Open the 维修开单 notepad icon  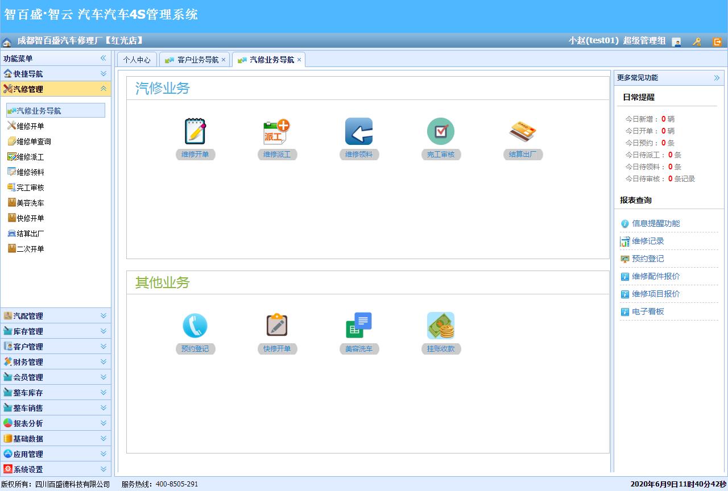tap(195, 131)
